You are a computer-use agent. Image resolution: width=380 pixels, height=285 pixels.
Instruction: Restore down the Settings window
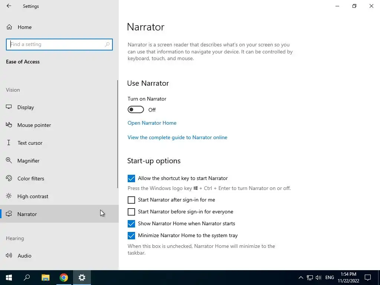354,6
